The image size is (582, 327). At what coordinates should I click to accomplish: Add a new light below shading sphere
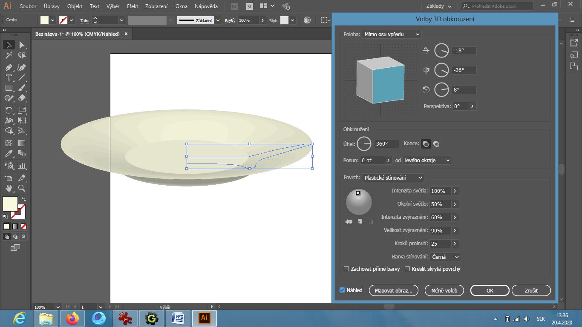coord(360,221)
